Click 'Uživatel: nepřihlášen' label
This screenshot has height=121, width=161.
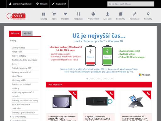coord(22,4)
